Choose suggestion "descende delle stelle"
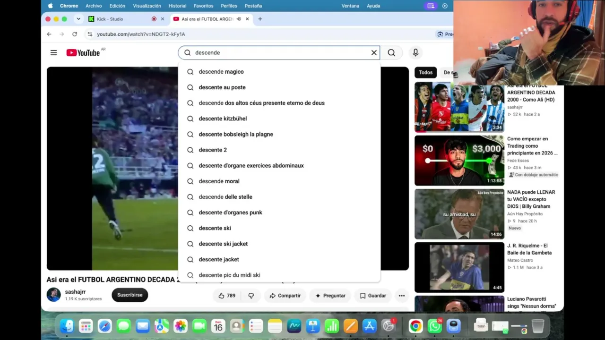This screenshot has width=605, height=340. [279, 197]
